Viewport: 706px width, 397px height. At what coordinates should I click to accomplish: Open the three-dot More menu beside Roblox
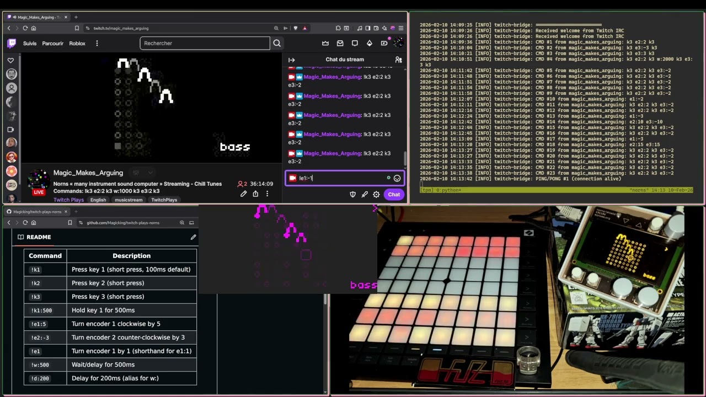point(97,43)
